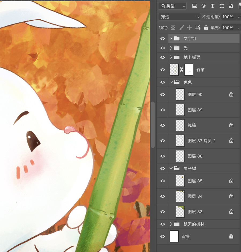Screen dimensions: 241x252
Task: Click the lock icon on 线稿 layer
Action: click(x=231, y=125)
